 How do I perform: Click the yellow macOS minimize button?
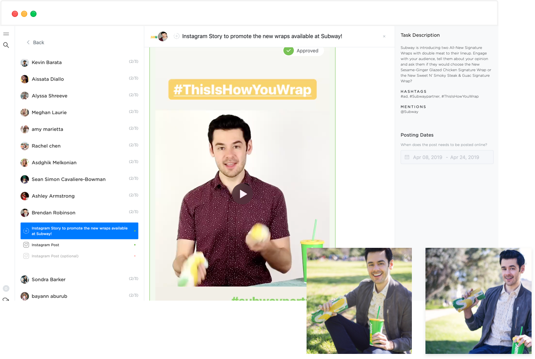coord(24,14)
